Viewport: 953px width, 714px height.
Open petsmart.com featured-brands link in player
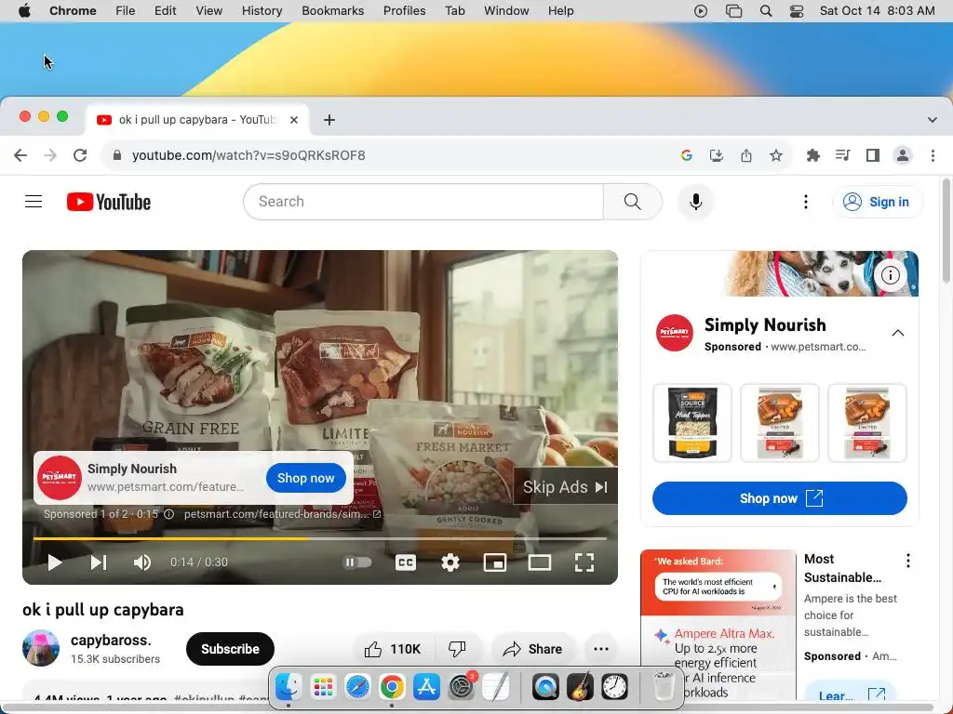pyautogui.click(x=283, y=513)
